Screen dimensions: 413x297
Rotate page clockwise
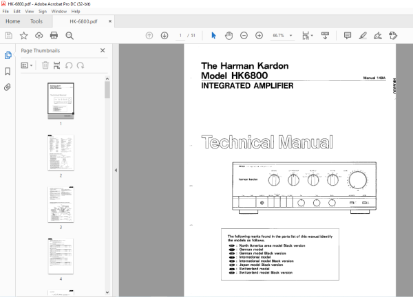pos(81,65)
